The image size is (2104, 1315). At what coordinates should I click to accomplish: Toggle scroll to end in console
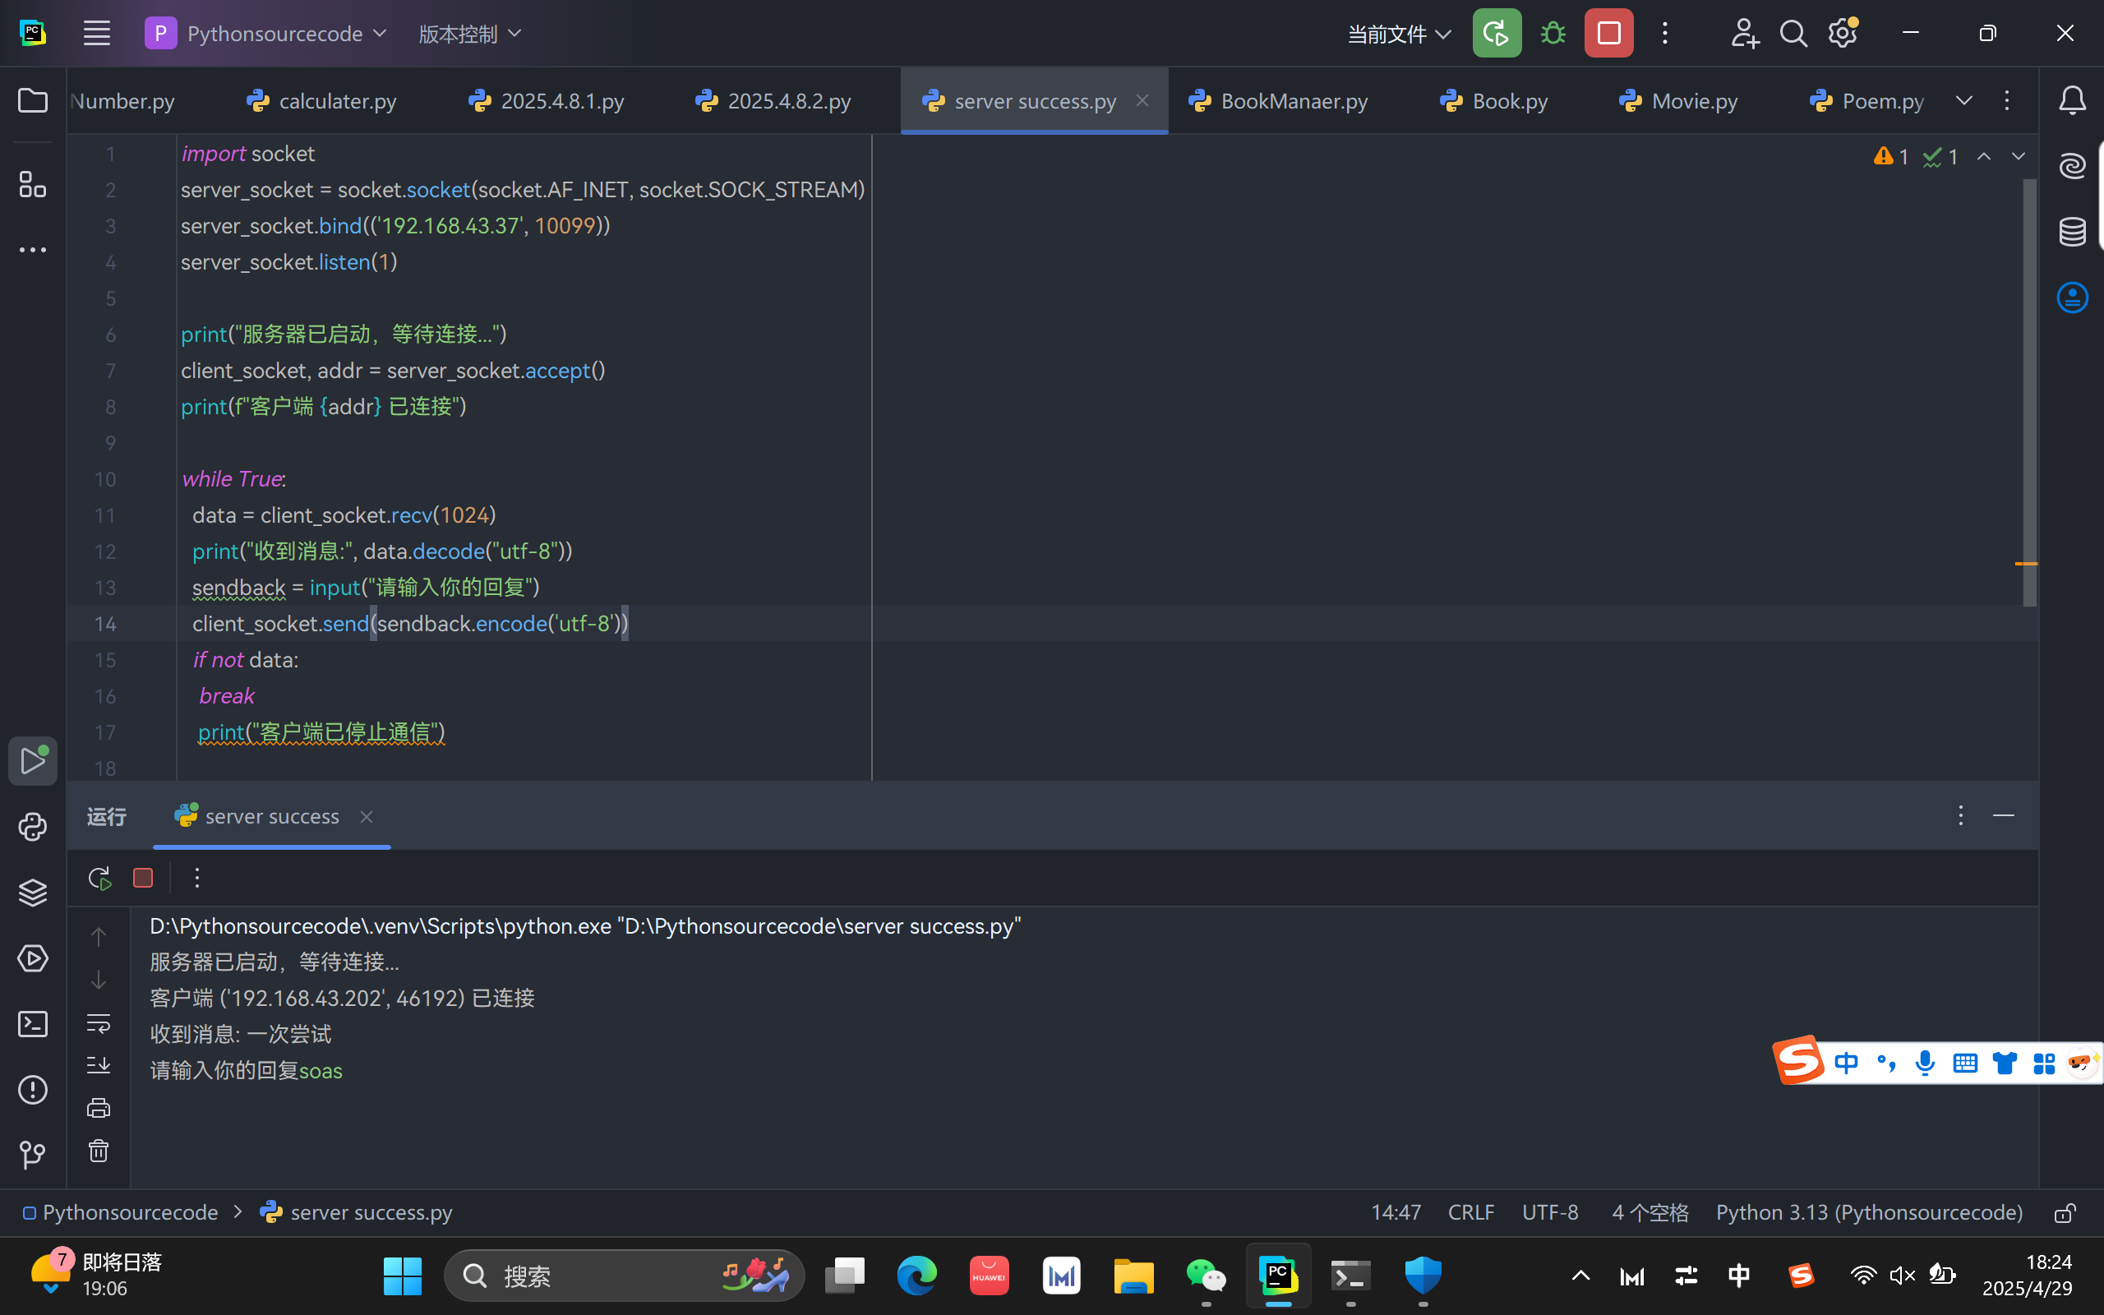tap(99, 1065)
